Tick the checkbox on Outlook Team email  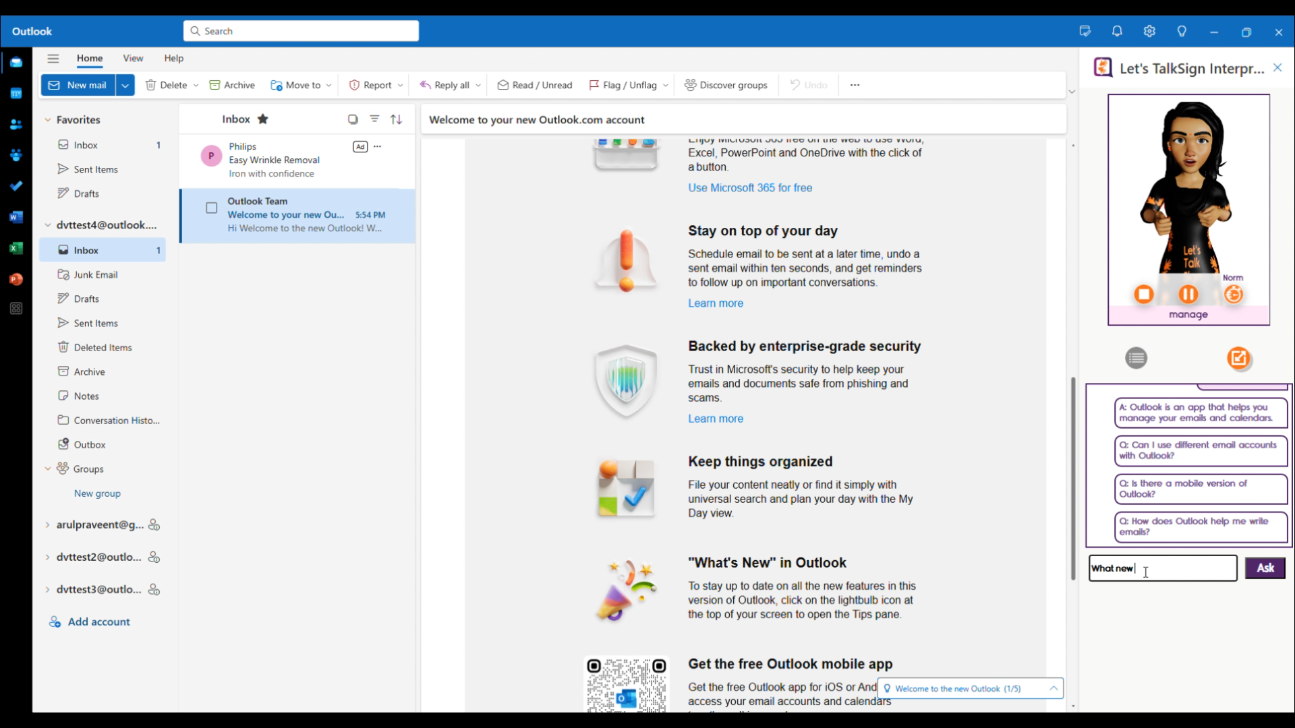coord(212,208)
